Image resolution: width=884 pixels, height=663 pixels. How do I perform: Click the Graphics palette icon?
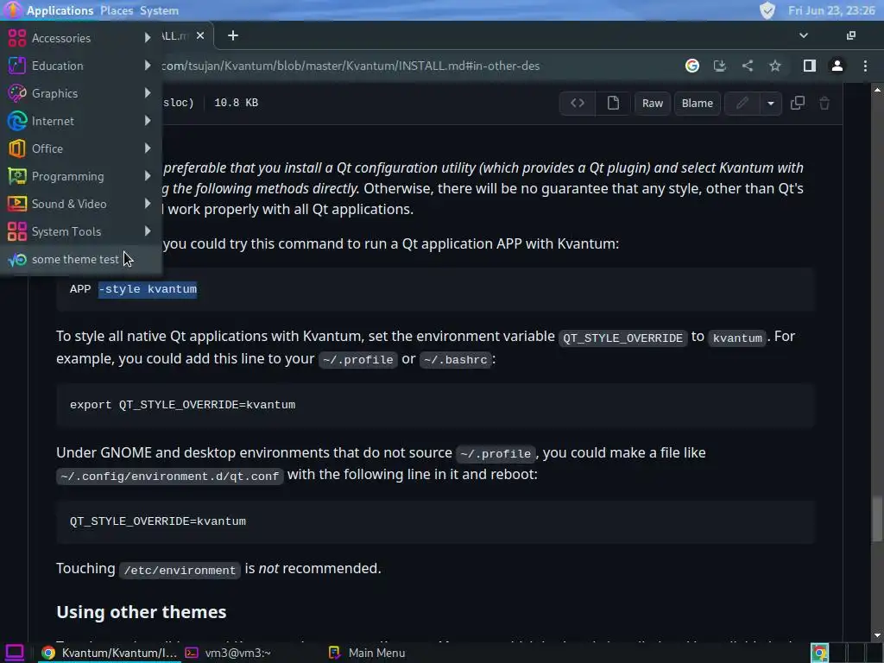[x=17, y=93]
